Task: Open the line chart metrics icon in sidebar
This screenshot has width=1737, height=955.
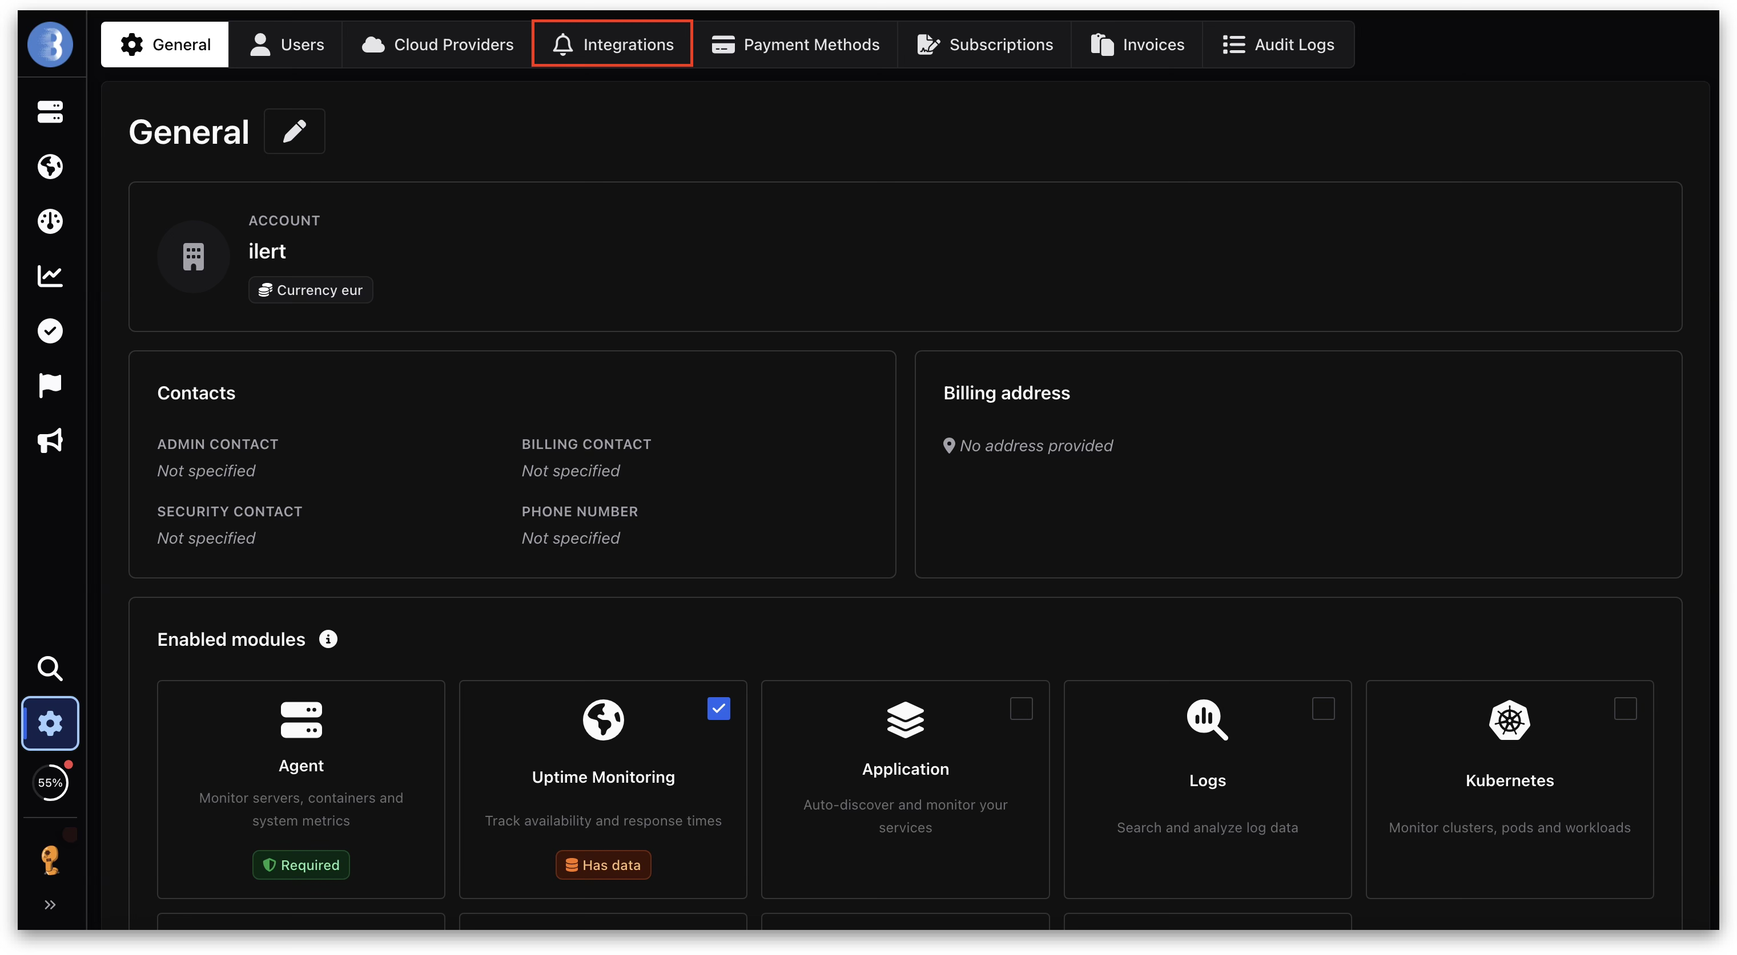Action: (50, 276)
